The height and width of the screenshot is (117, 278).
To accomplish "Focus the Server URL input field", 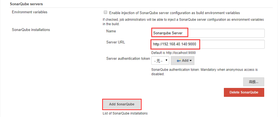I will (x=208, y=44).
